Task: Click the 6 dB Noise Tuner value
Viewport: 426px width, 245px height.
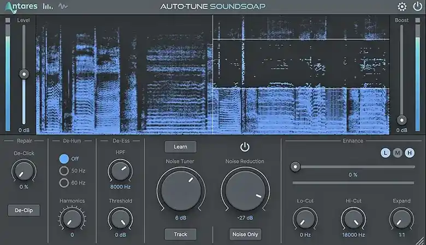Action: coord(181,218)
